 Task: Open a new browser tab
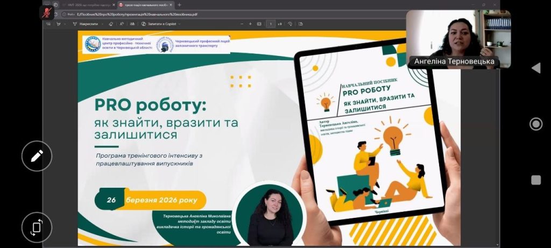[179, 5]
